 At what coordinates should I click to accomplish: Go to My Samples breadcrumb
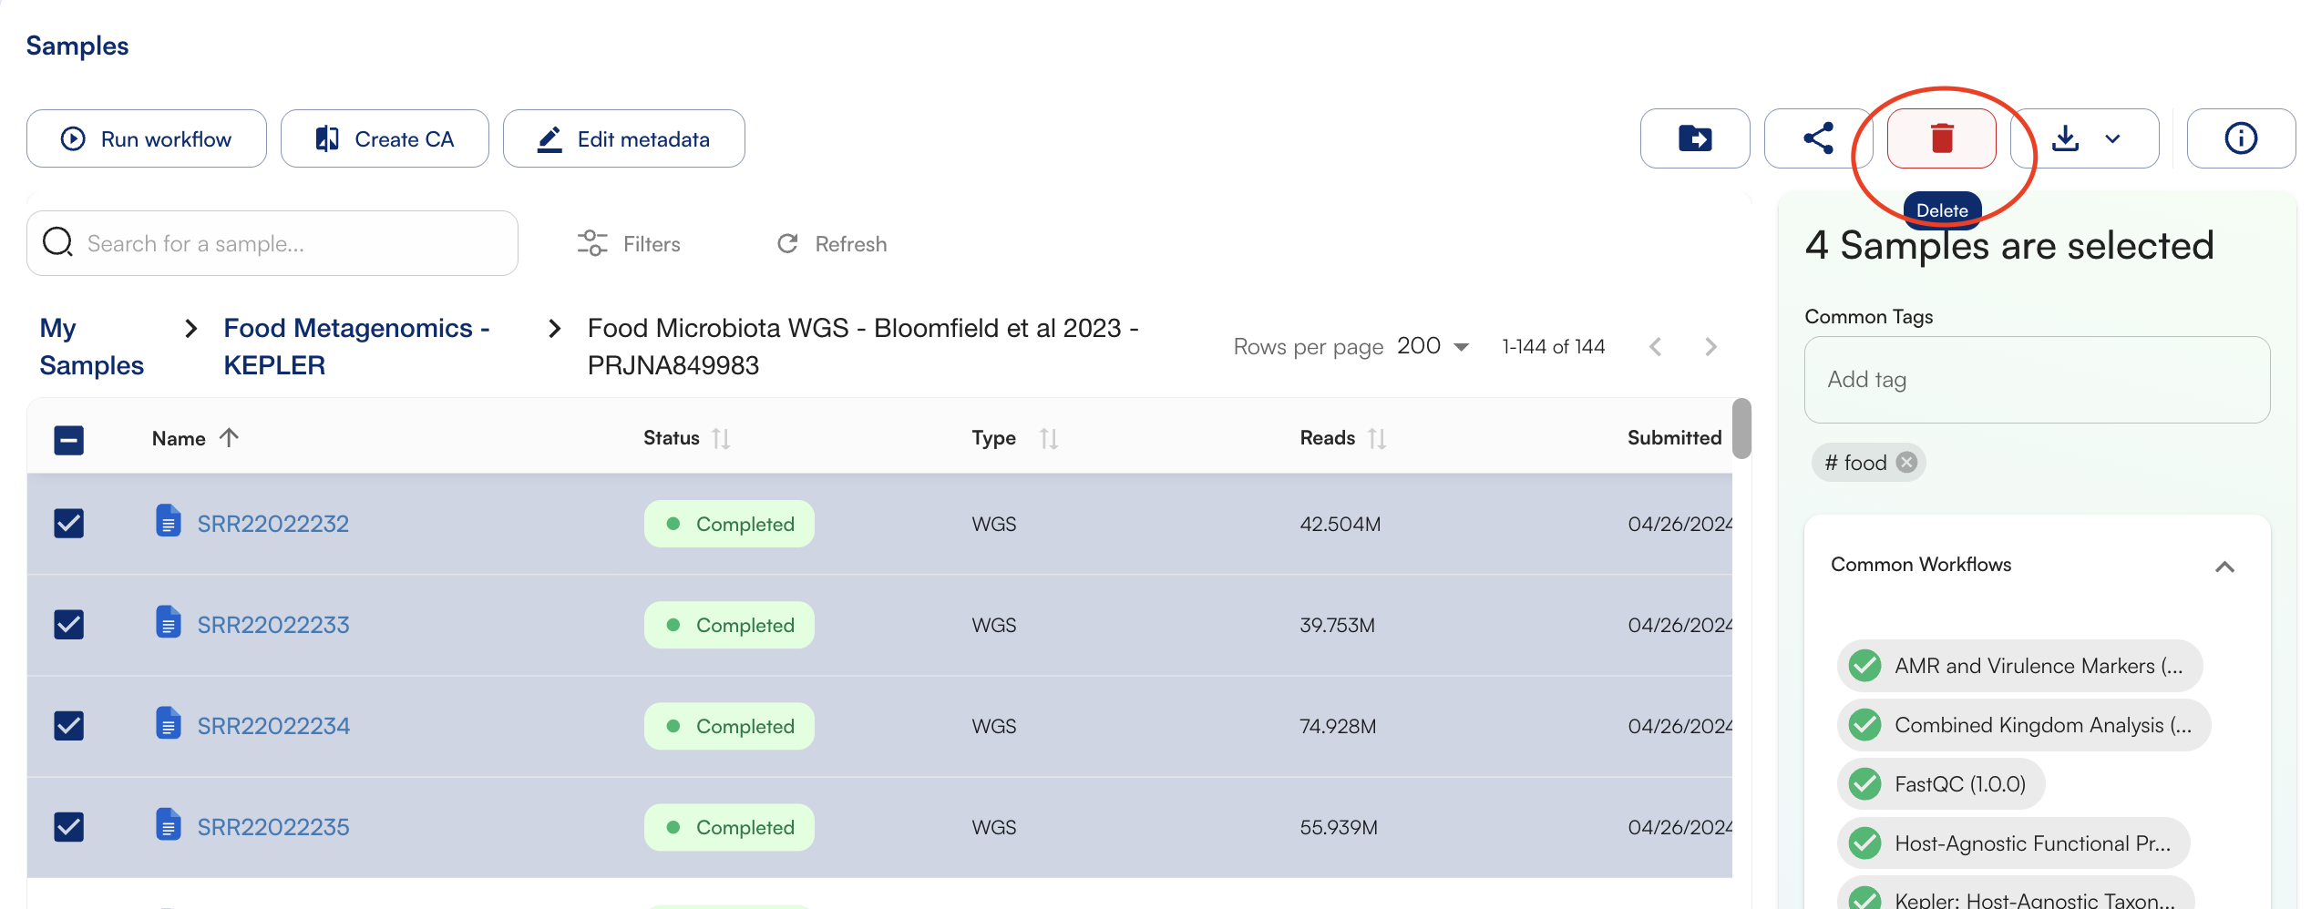(91, 346)
